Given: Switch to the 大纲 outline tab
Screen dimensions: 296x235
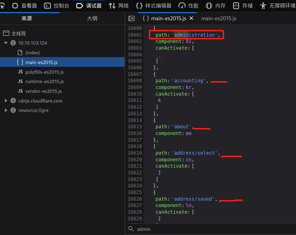Looking at the screenshot, I should pos(92,19).
